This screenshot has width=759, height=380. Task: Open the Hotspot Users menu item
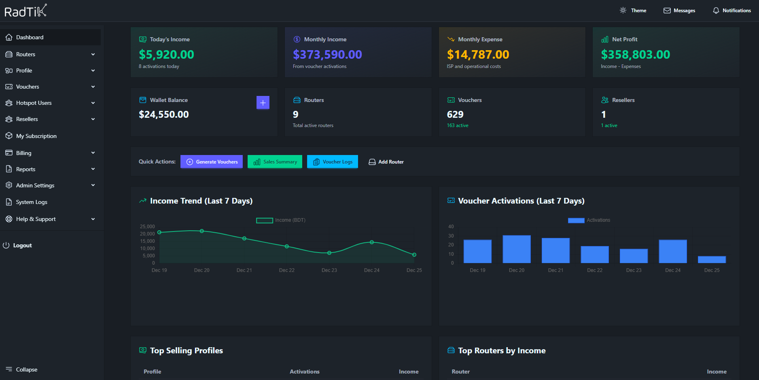[x=51, y=102]
